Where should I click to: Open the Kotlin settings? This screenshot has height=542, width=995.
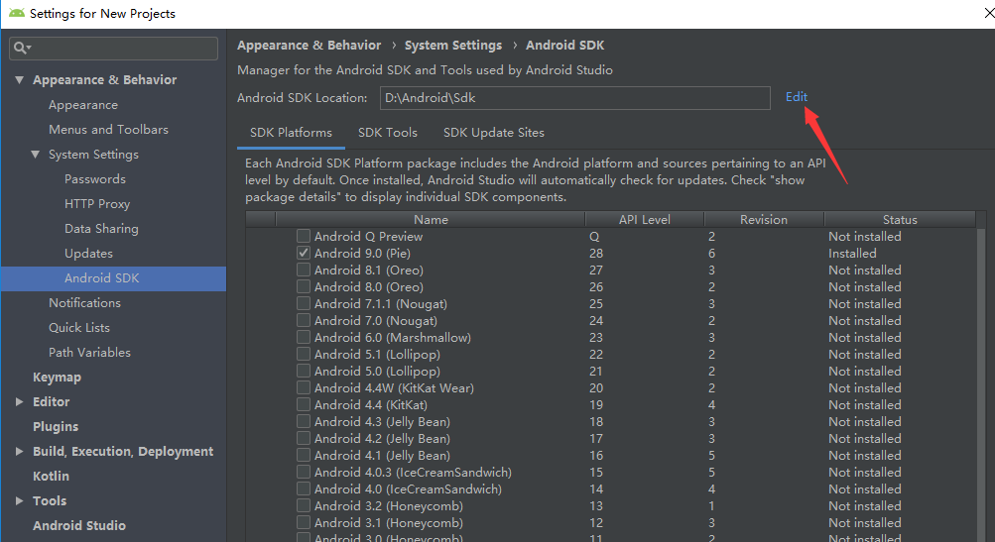pyautogui.click(x=51, y=476)
